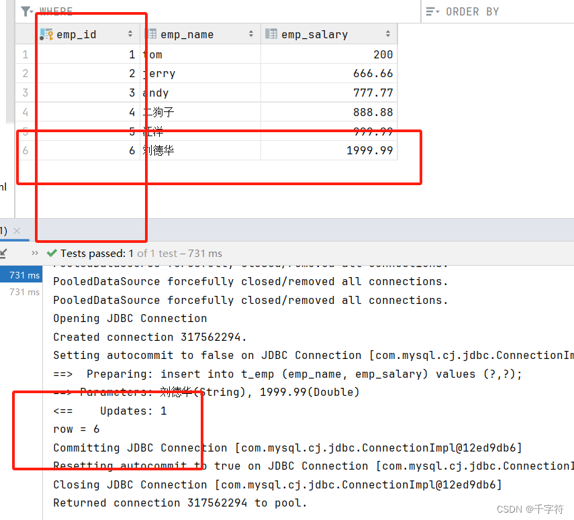Click the ORDER BY sort icon

[432, 11]
